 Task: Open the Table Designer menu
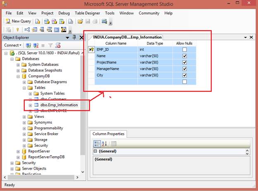tap(87, 13)
